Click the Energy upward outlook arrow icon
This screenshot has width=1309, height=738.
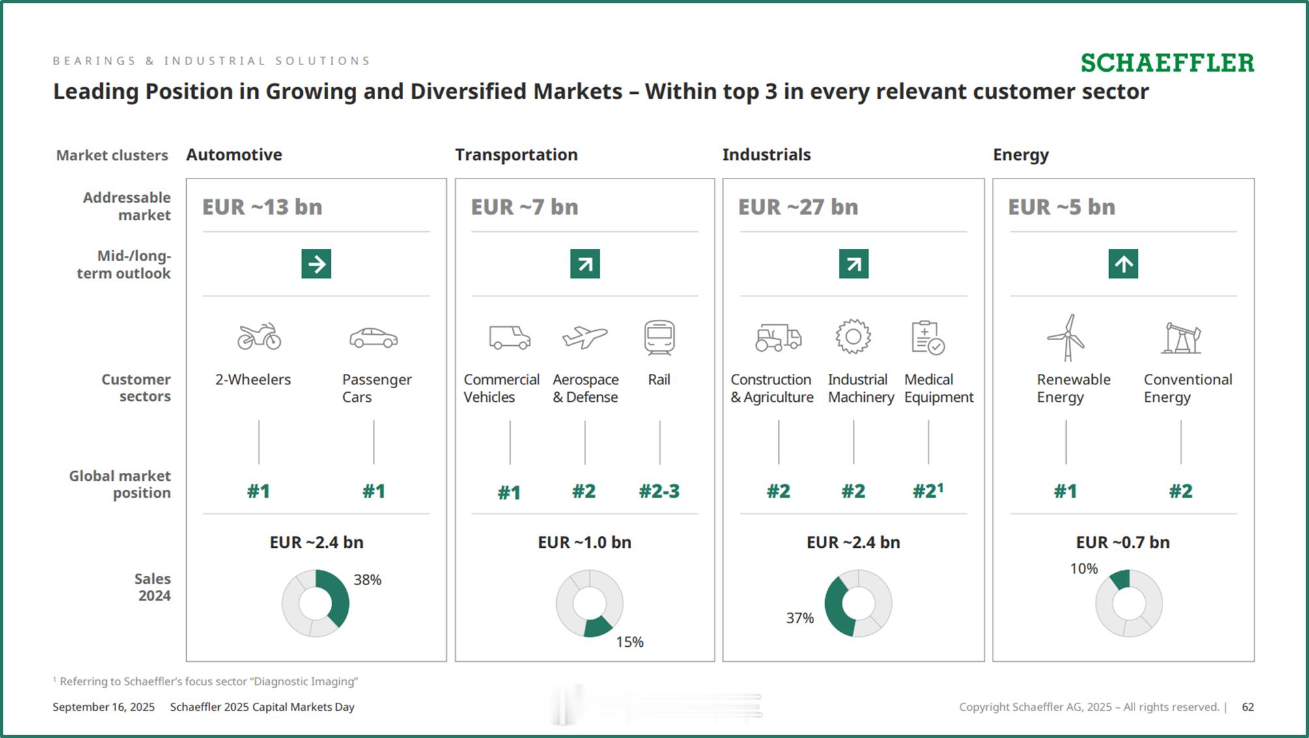(1123, 264)
